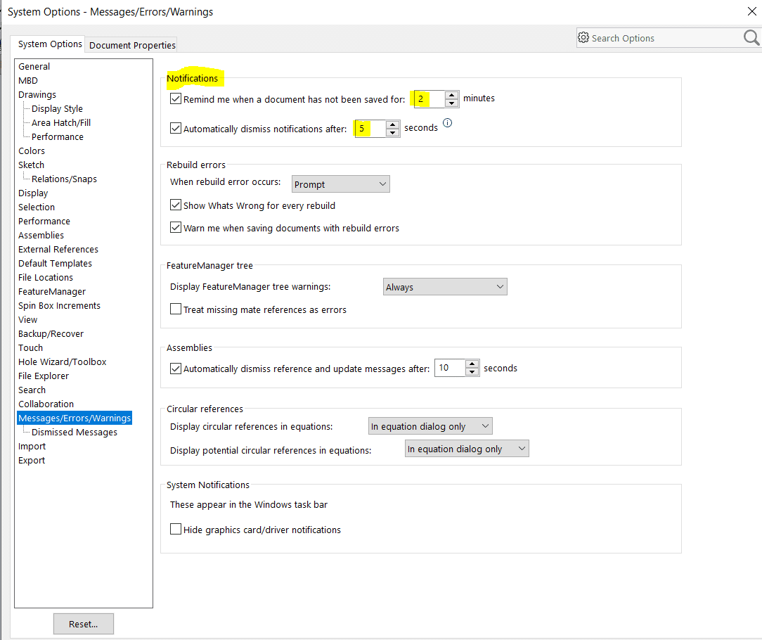
Task: Check 'Hide graphics card/driver notifications'
Action: point(176,530)
